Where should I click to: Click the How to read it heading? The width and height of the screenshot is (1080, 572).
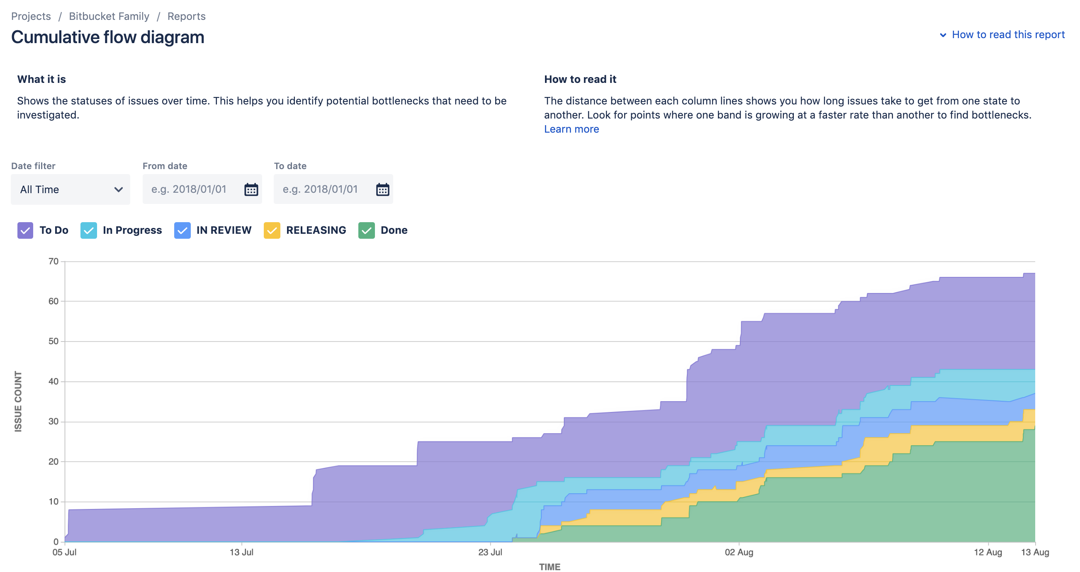click(x=580, y=79)
